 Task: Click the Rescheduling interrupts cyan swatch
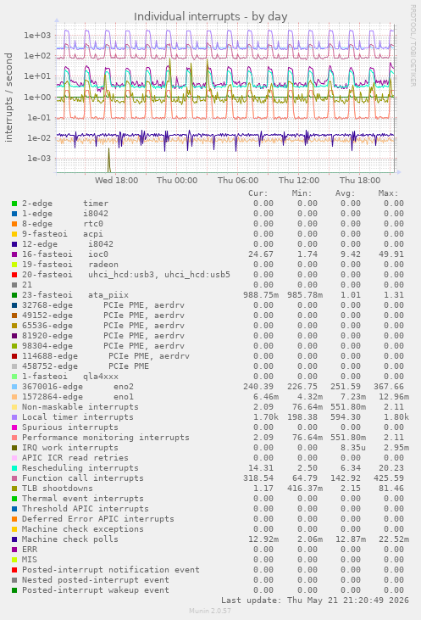point(14,468)
